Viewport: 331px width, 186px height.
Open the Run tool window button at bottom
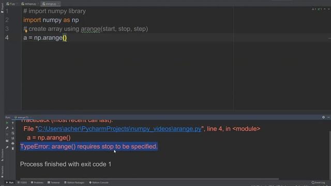pyautogui.click(x=10, y=182)
